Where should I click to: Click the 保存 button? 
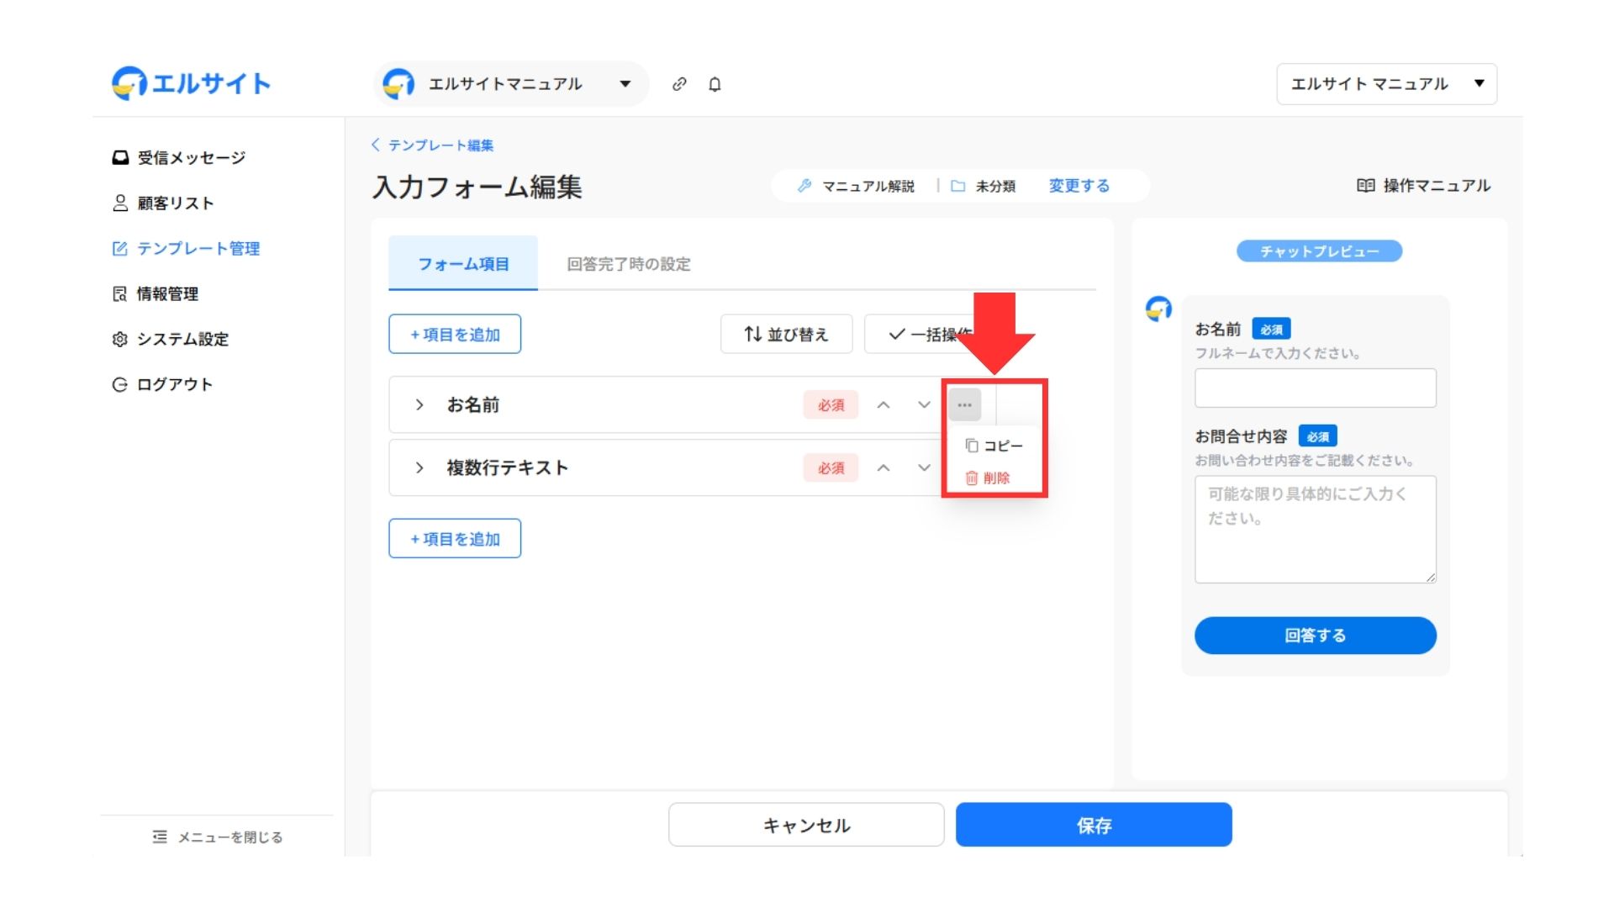1094,826
